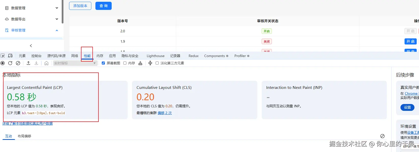Image resolution: width=419 pixels, height=152 pixels.
Task: Click the CLS value 0.20
Action: 145,97
